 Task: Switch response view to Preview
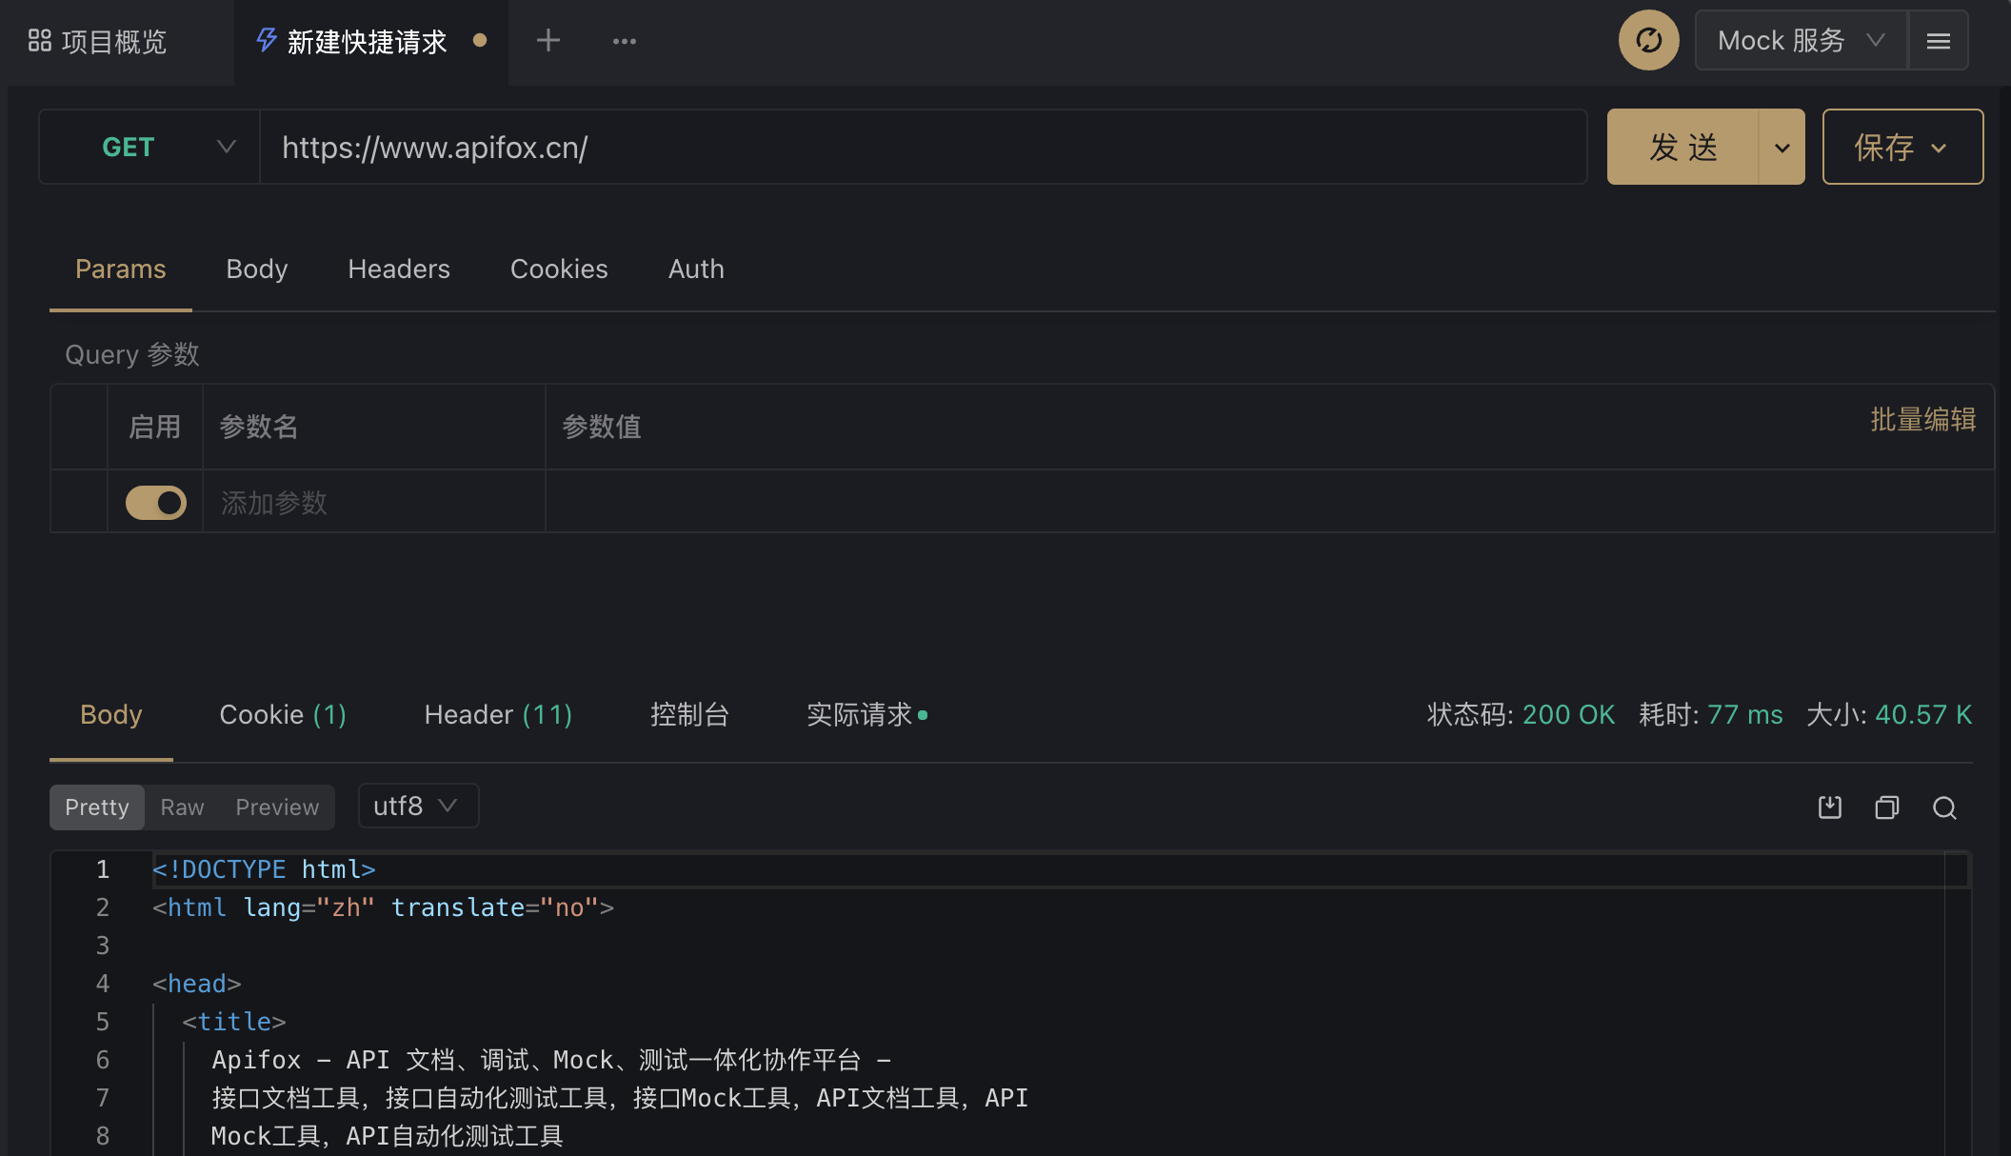[x=277, y=807]
